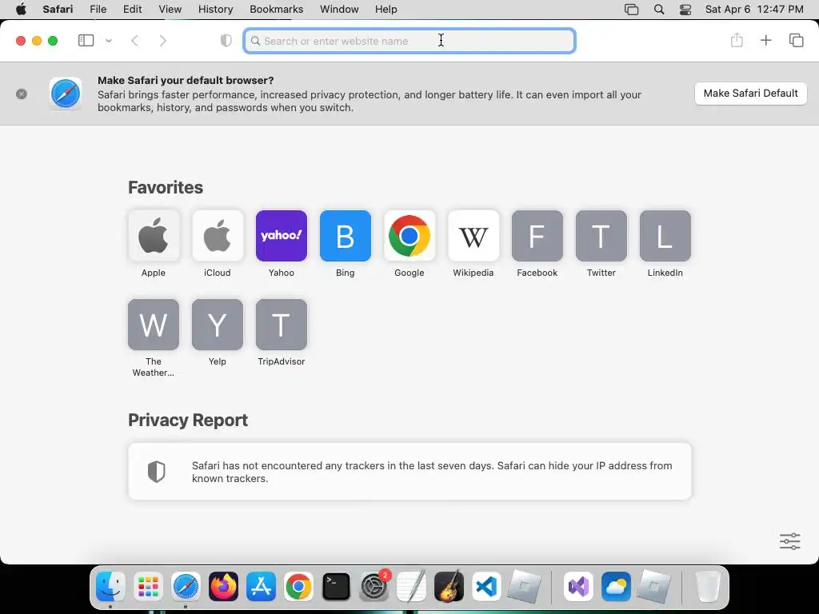Open the Stage Manager icon in the menu bar
The image size is (819, 614).
coord(632,9)
